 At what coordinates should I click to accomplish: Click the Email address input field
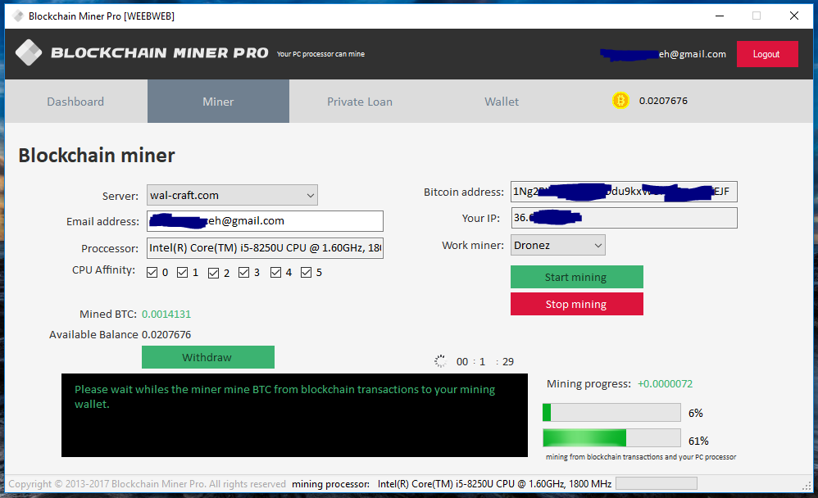click(x=265, y=221)
